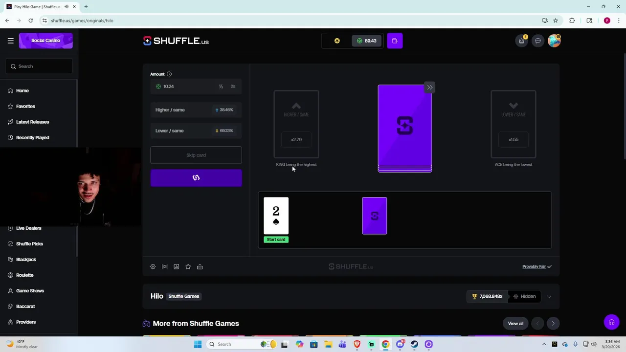Open the rewards gift icon with badge
The width and height of the screenshot is (626, 352).
(x=522, y=41)
